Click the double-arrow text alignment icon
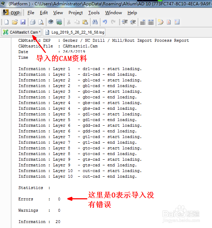This screenshot has height=228, width=212. pos(151,22)
